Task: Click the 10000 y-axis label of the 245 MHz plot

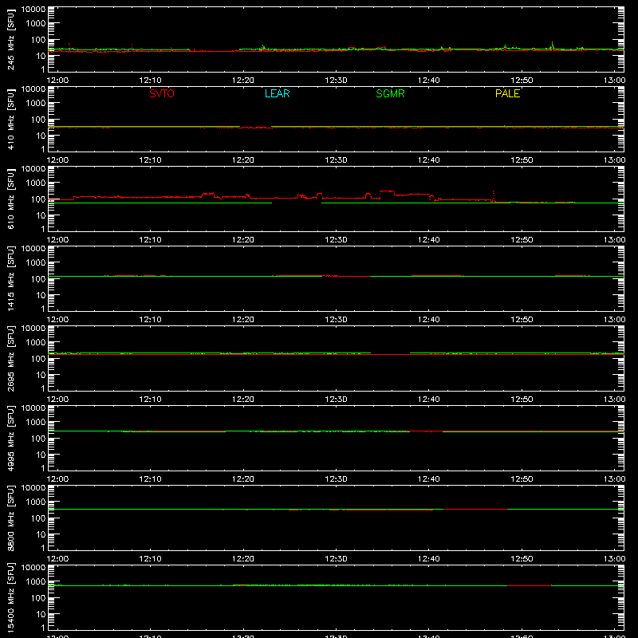Action: 33,10
